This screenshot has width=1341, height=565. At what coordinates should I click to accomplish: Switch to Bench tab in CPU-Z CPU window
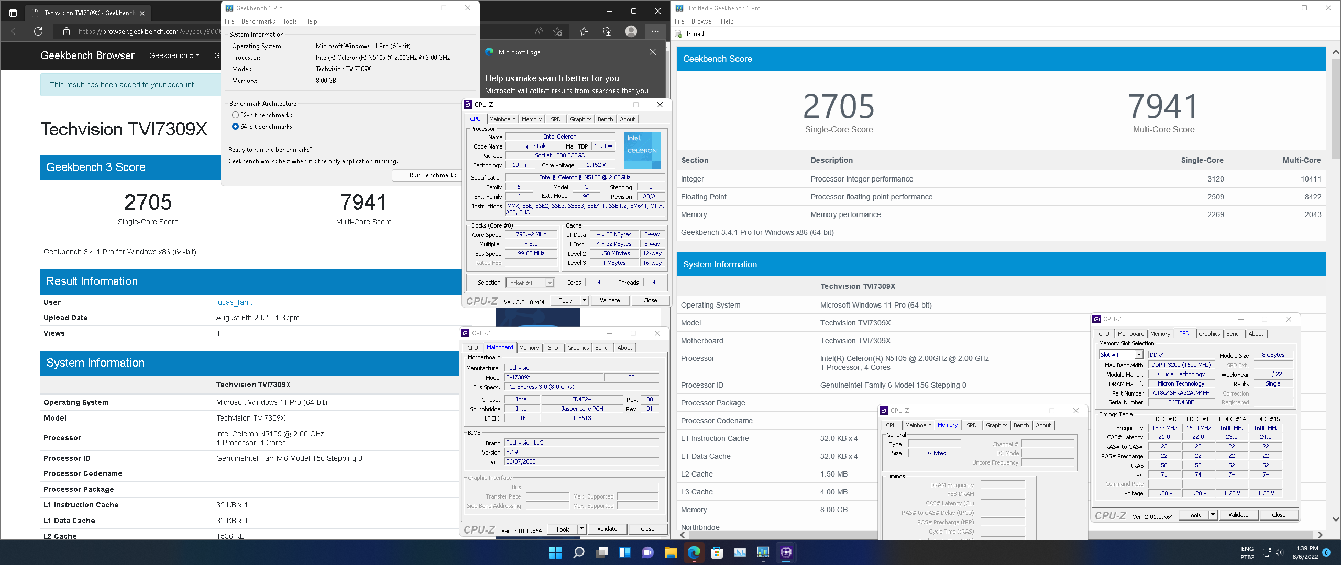tap(605, 119)
